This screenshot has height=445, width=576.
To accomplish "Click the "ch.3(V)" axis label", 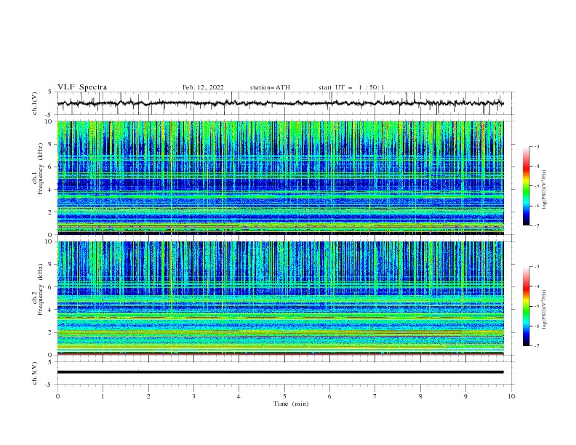I will pos(35,373).
